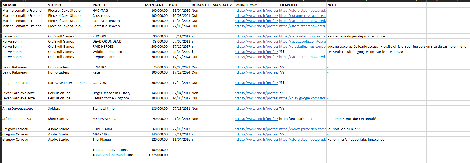
Task: Select the note 'jeu sorti en 2004 ????'
Action: coord(344,129)
